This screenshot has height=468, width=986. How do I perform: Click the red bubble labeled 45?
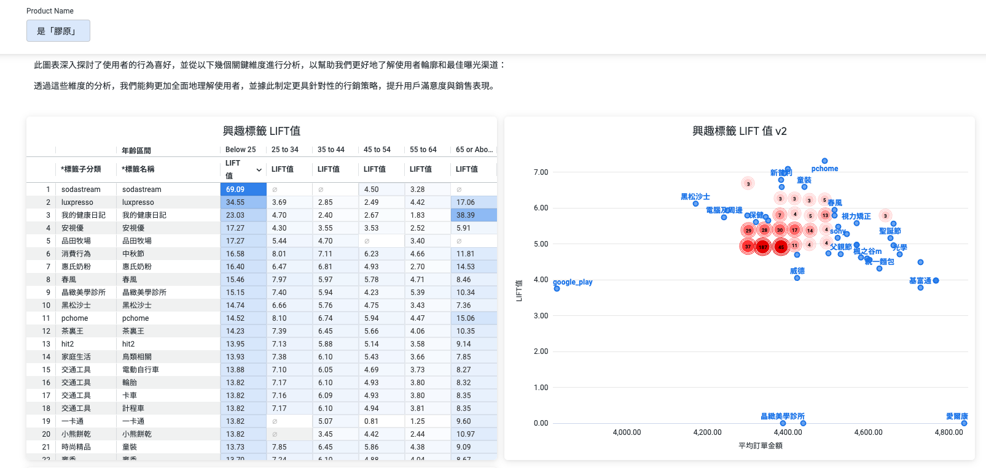click(781, 247)
